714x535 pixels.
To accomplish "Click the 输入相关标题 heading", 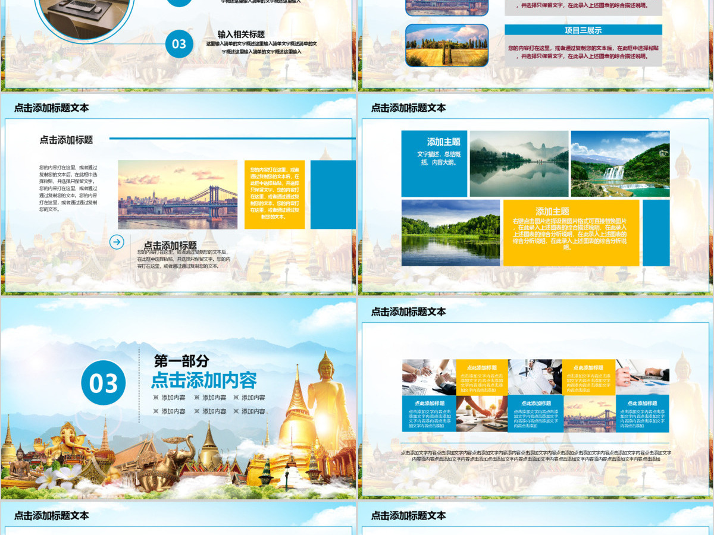I will (x=241, y=34).
